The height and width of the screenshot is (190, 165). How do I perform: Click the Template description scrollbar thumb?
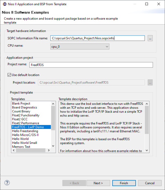(147, 120)
